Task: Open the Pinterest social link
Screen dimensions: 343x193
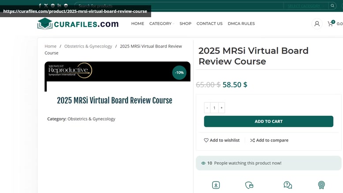Action: point(53,6)
